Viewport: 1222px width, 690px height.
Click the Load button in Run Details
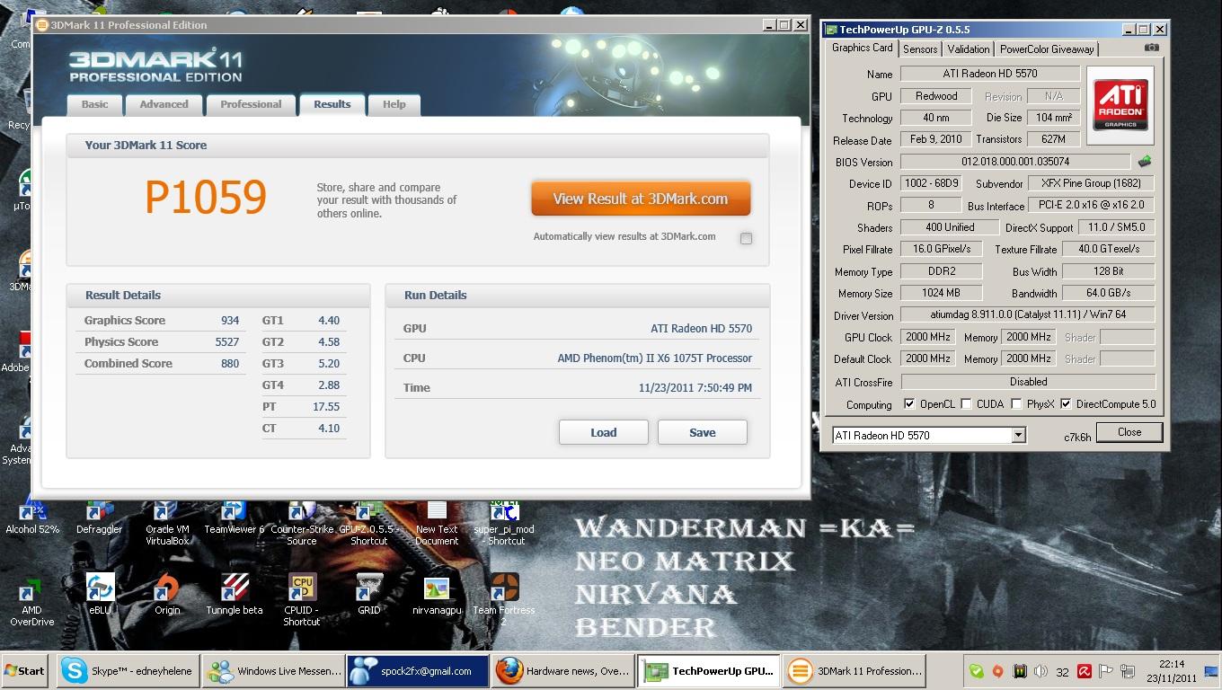tap(604, 432)
